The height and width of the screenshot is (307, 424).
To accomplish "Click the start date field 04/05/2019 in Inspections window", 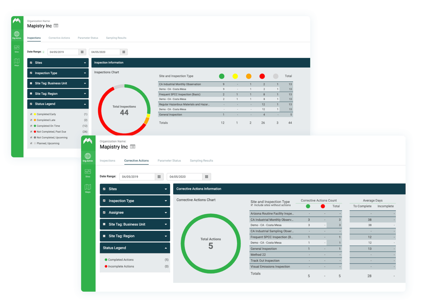I will [x=63, y=52].
